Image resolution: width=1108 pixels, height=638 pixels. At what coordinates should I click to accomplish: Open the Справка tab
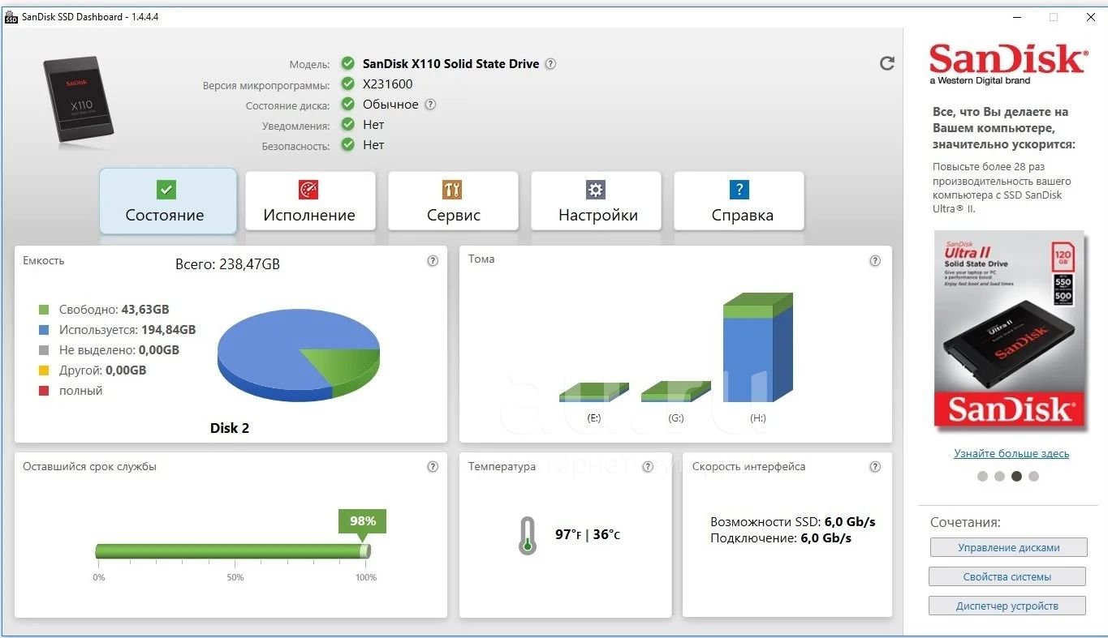739,201
